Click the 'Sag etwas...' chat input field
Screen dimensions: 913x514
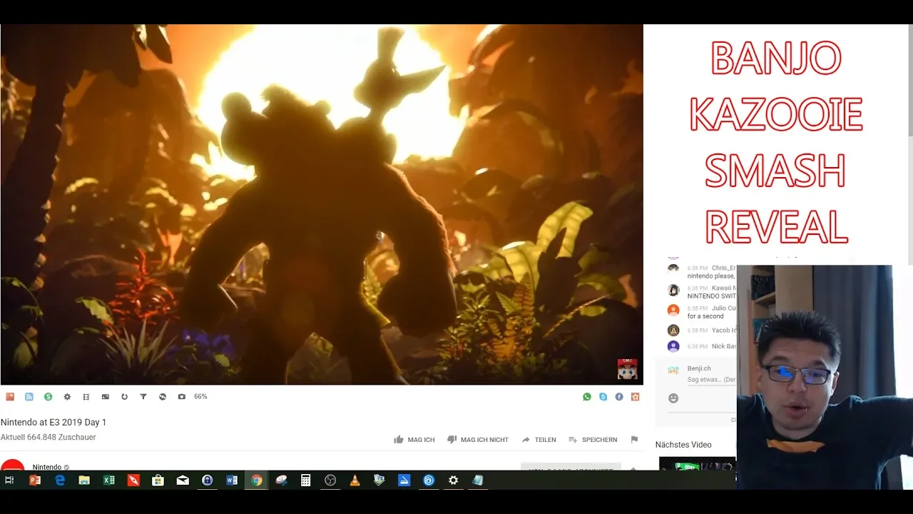pos(711,380)
